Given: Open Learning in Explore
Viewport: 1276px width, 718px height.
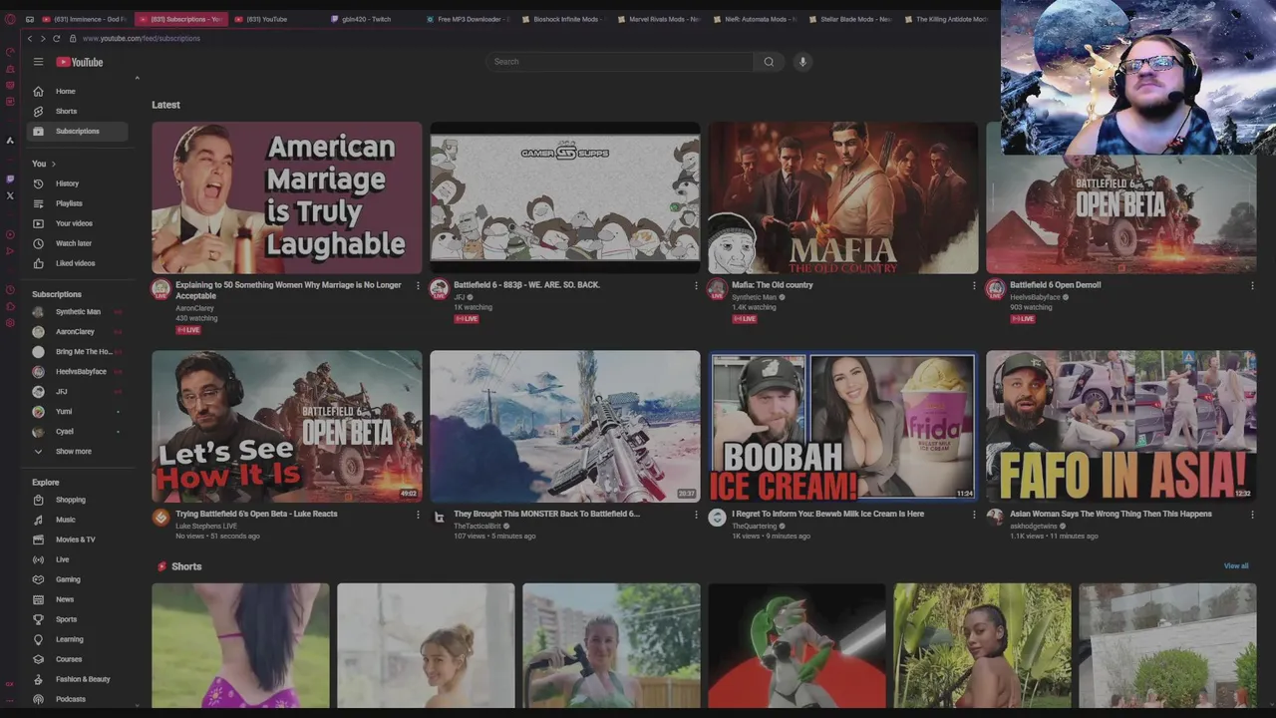Looking at the screenshot, I should pyautogui.click(x=78, y=639).
